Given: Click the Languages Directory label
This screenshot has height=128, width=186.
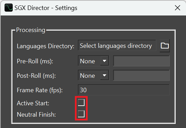Looking at the screenshot, I should (46, 46).
